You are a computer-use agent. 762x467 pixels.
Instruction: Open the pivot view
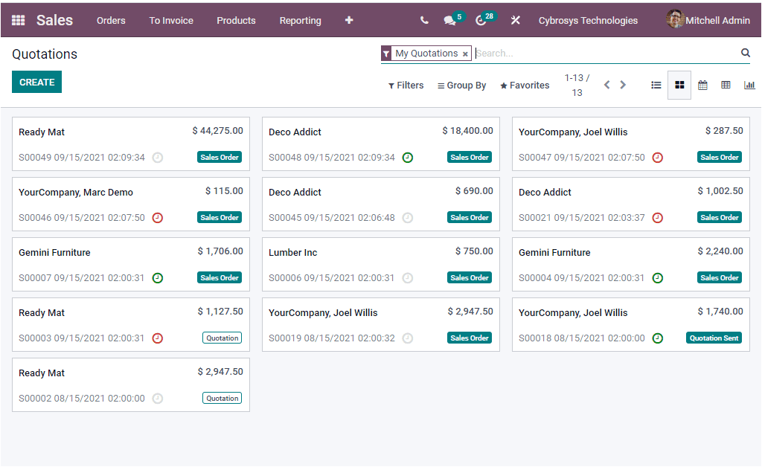click(x=726, y=85)
